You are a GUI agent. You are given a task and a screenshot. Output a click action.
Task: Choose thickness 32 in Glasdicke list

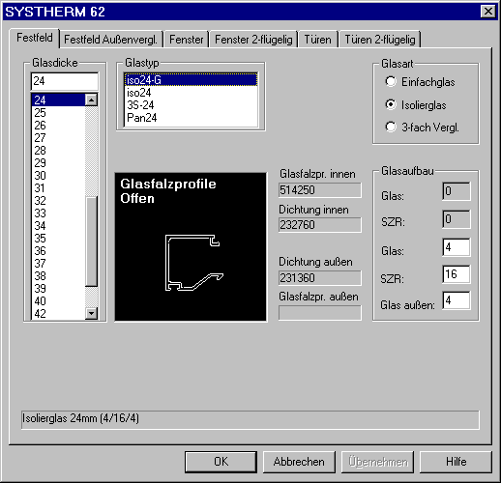58,201
